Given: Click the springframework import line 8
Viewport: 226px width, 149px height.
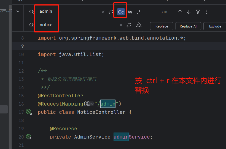Looking at the screenshot, I should [x=112, y=38].
